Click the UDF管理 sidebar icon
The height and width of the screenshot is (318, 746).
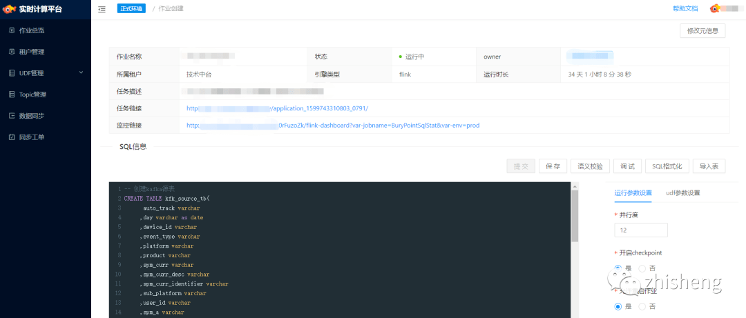(x=12, y=73)
